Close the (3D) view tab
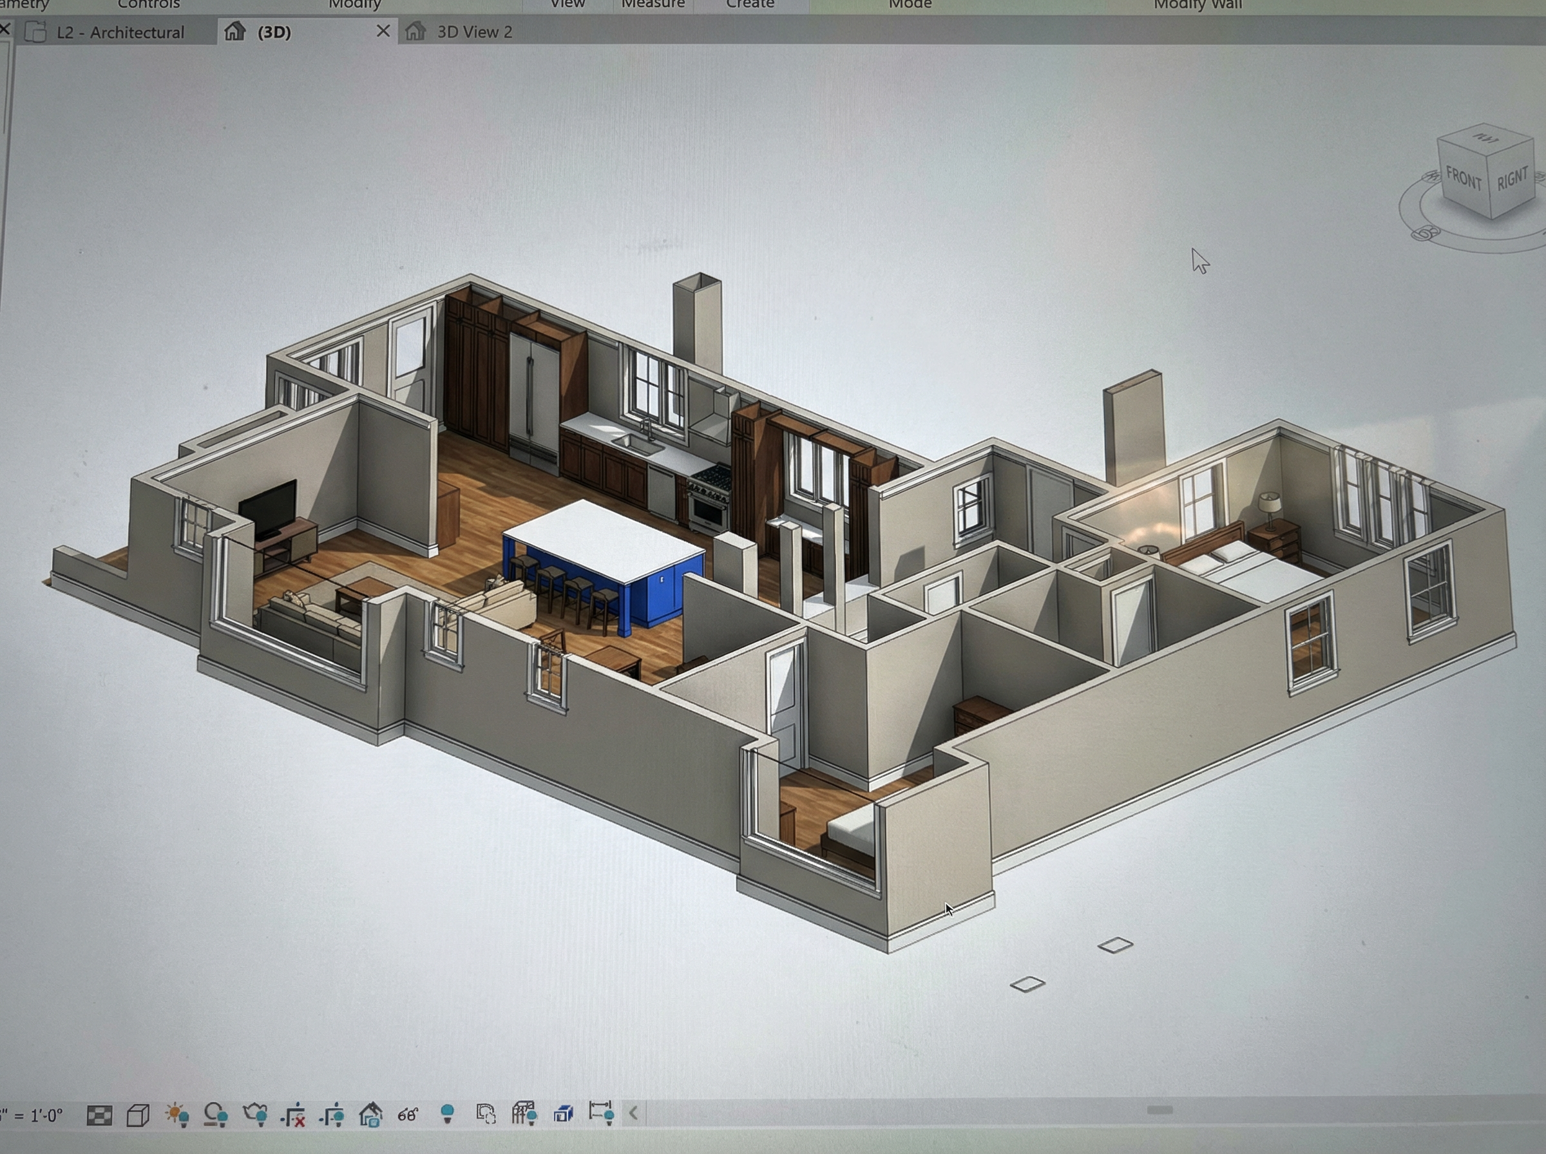The height and width of the screenshot is (1154, 1546). click(383, 31)
